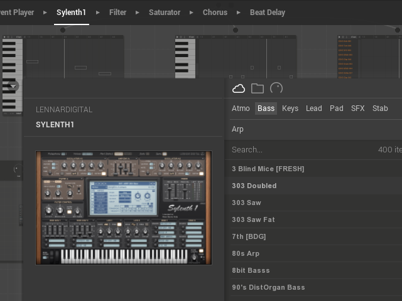Viewport: 402px width, 301px height.
Task: Load preset 303 Saw
Action: pyautogui.click(x=313, y=203)
